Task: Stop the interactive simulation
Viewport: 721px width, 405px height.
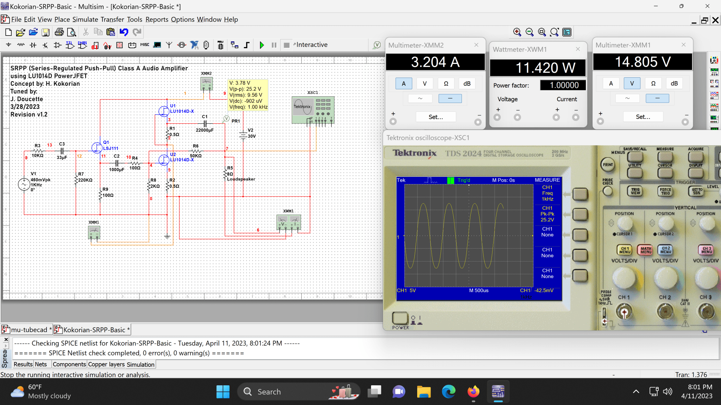Action: pyautogui.click(x=287, y=45)
